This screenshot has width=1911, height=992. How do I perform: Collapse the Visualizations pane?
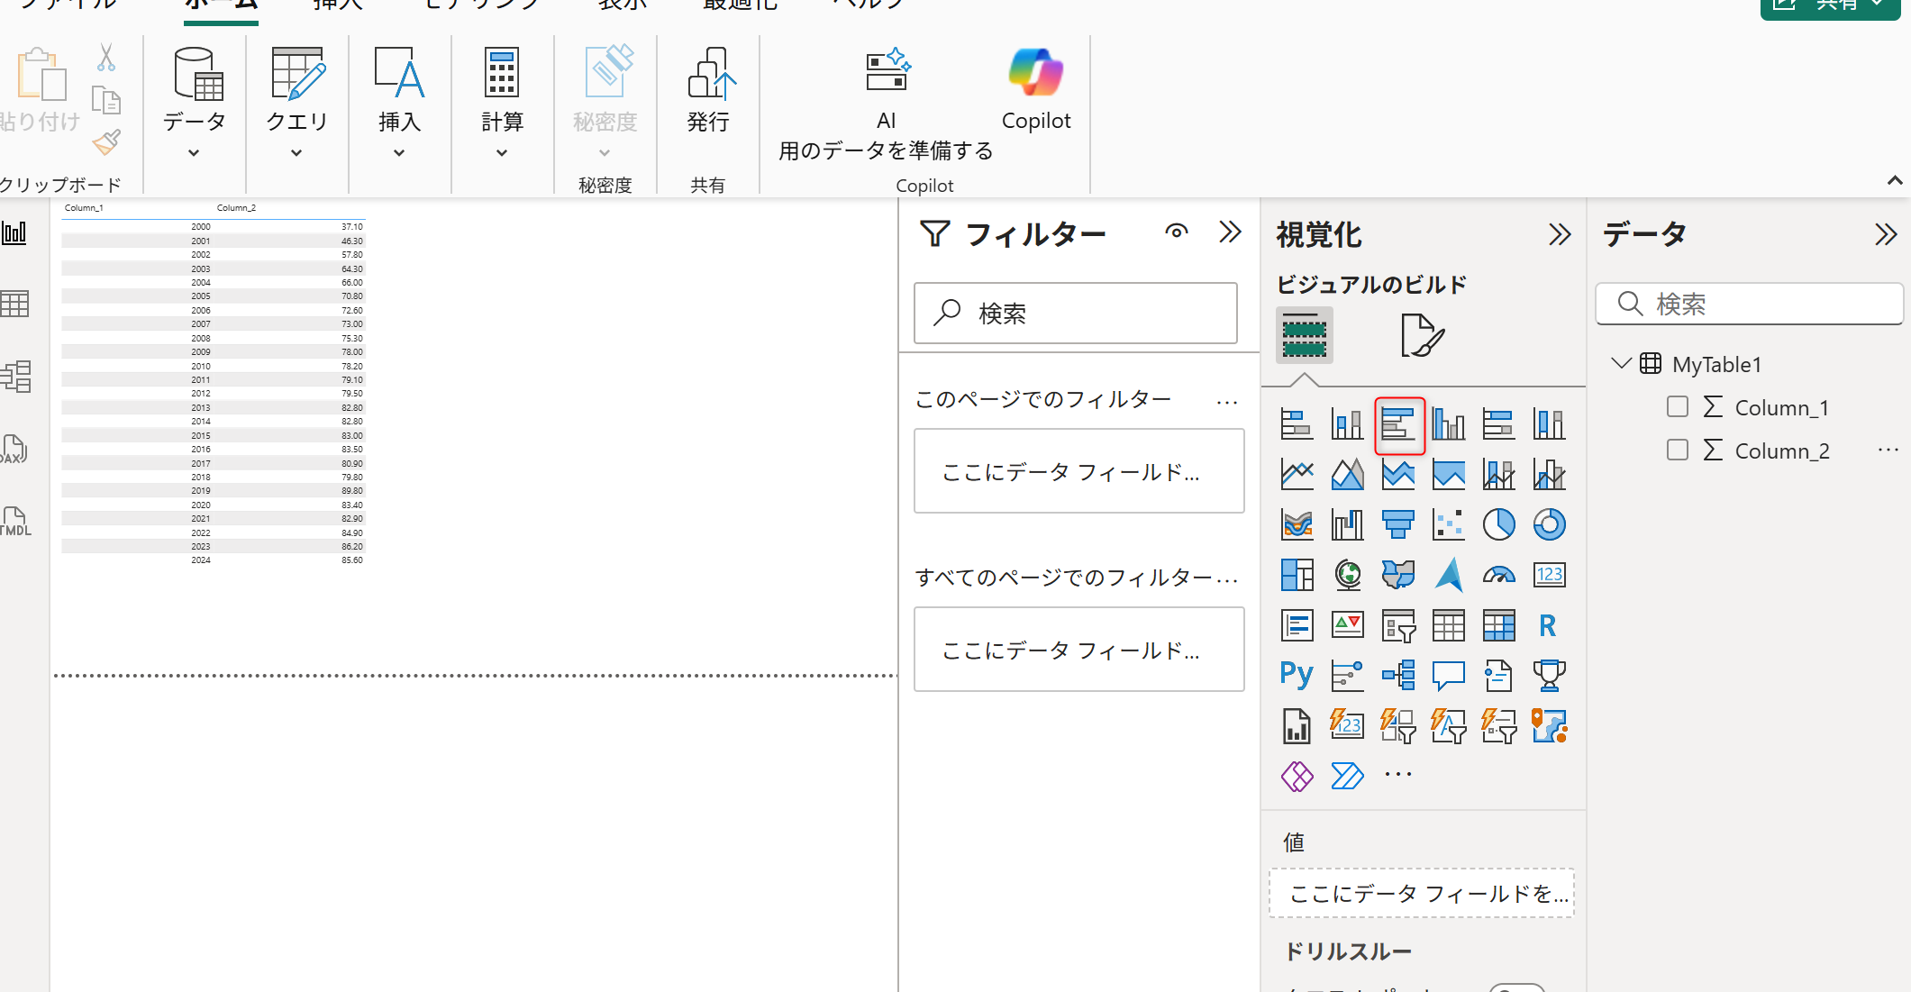(1560, 234)
